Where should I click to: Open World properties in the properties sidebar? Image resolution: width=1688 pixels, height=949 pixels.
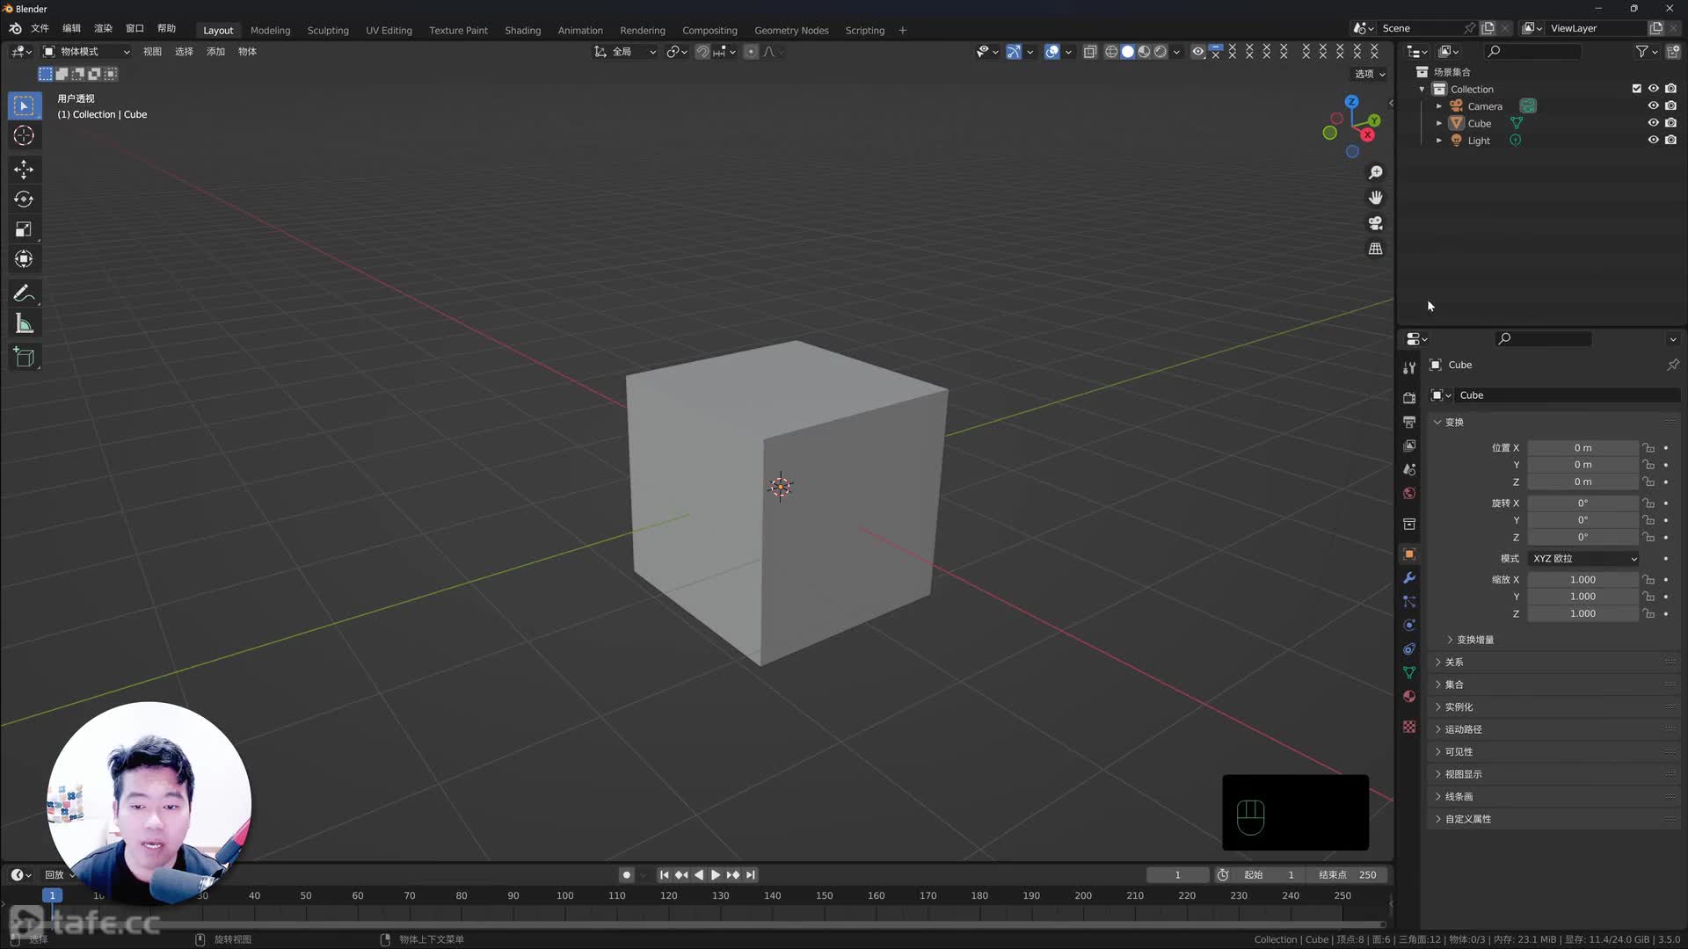(1408, 493)
